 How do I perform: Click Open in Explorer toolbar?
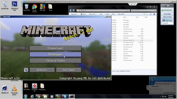(x=83, y=14)
